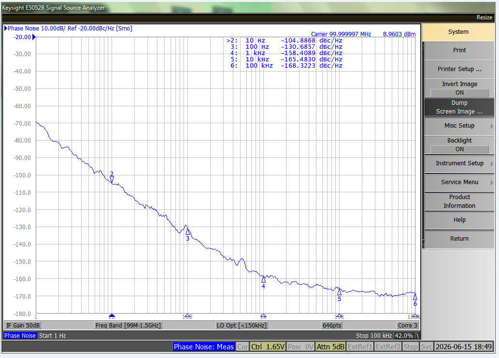Open the Service Menu submenu

[459, 182]
